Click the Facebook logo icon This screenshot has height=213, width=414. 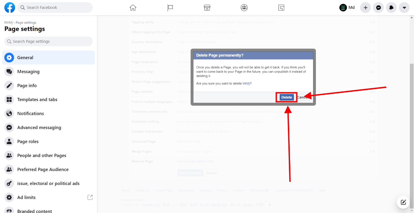10,8
